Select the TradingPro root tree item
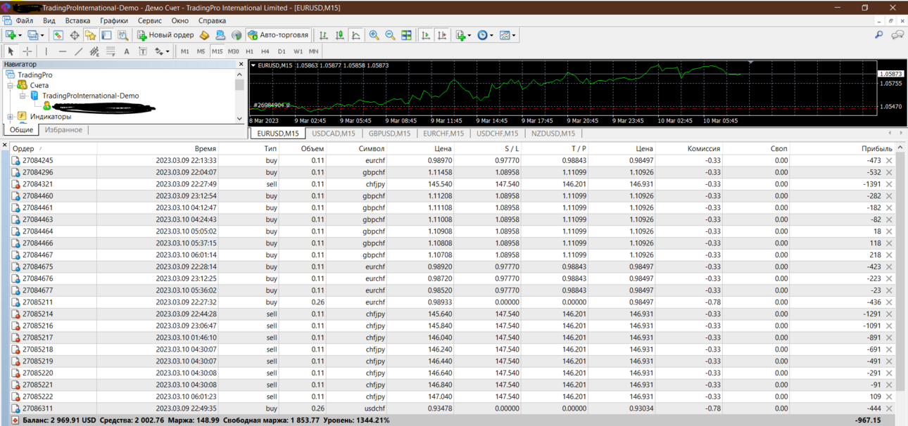 34,75
